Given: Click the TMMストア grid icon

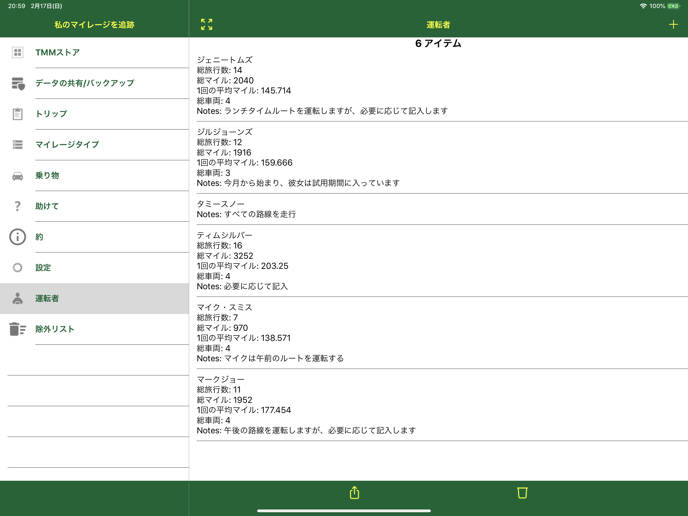Looking at the screenshot, I should coord(17,52).
